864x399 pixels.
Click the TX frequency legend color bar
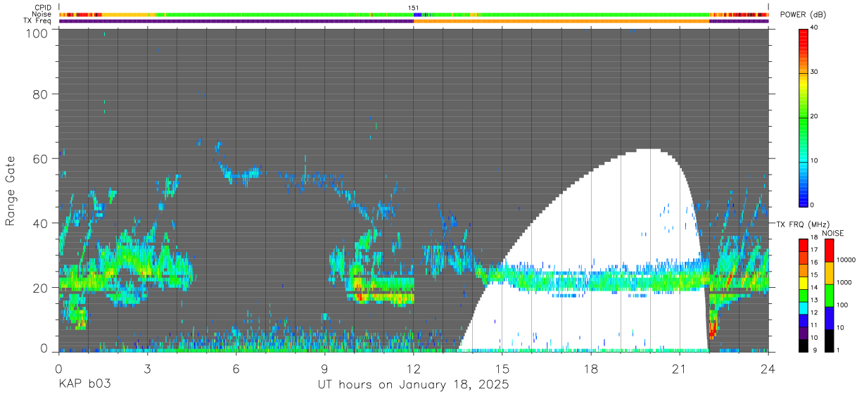click(803, 296)
